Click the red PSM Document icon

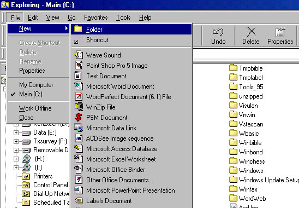tap(79, 117)
